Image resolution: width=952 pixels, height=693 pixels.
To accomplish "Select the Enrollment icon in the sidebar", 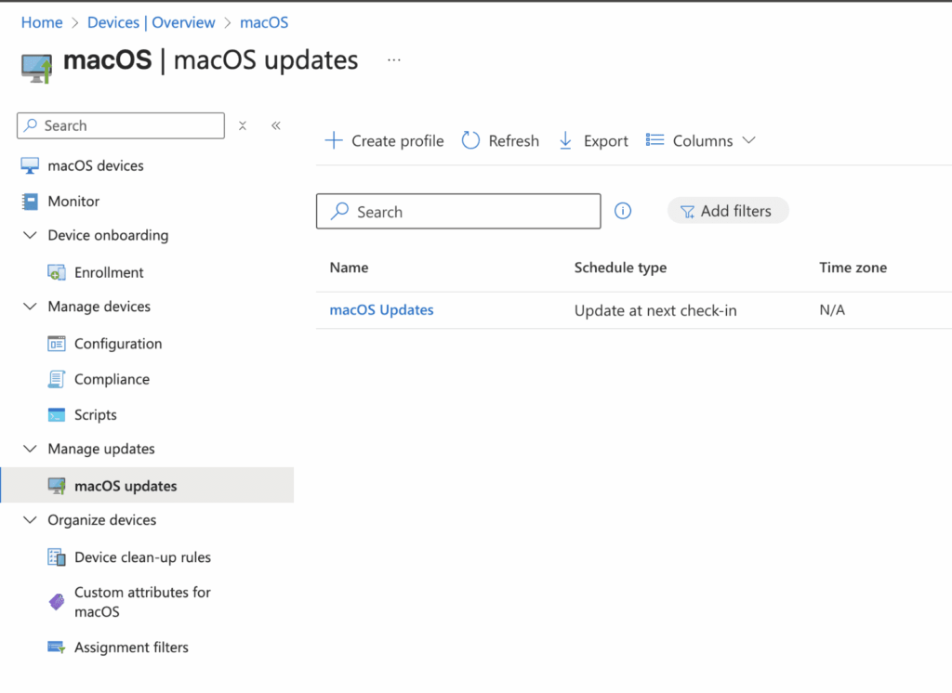I will click(58, 272).
